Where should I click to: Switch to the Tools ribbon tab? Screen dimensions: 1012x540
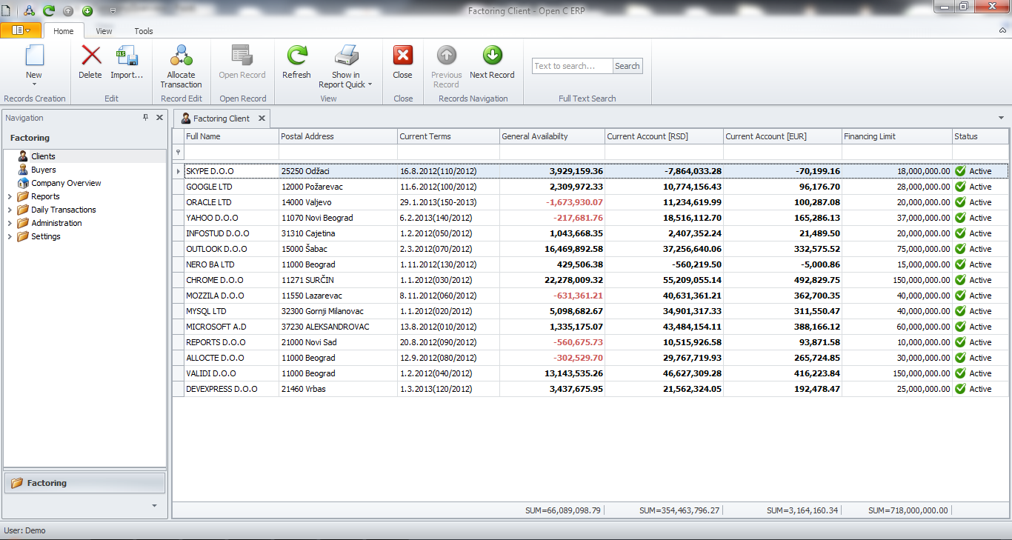pyautogui.click(x=144, y=31)
